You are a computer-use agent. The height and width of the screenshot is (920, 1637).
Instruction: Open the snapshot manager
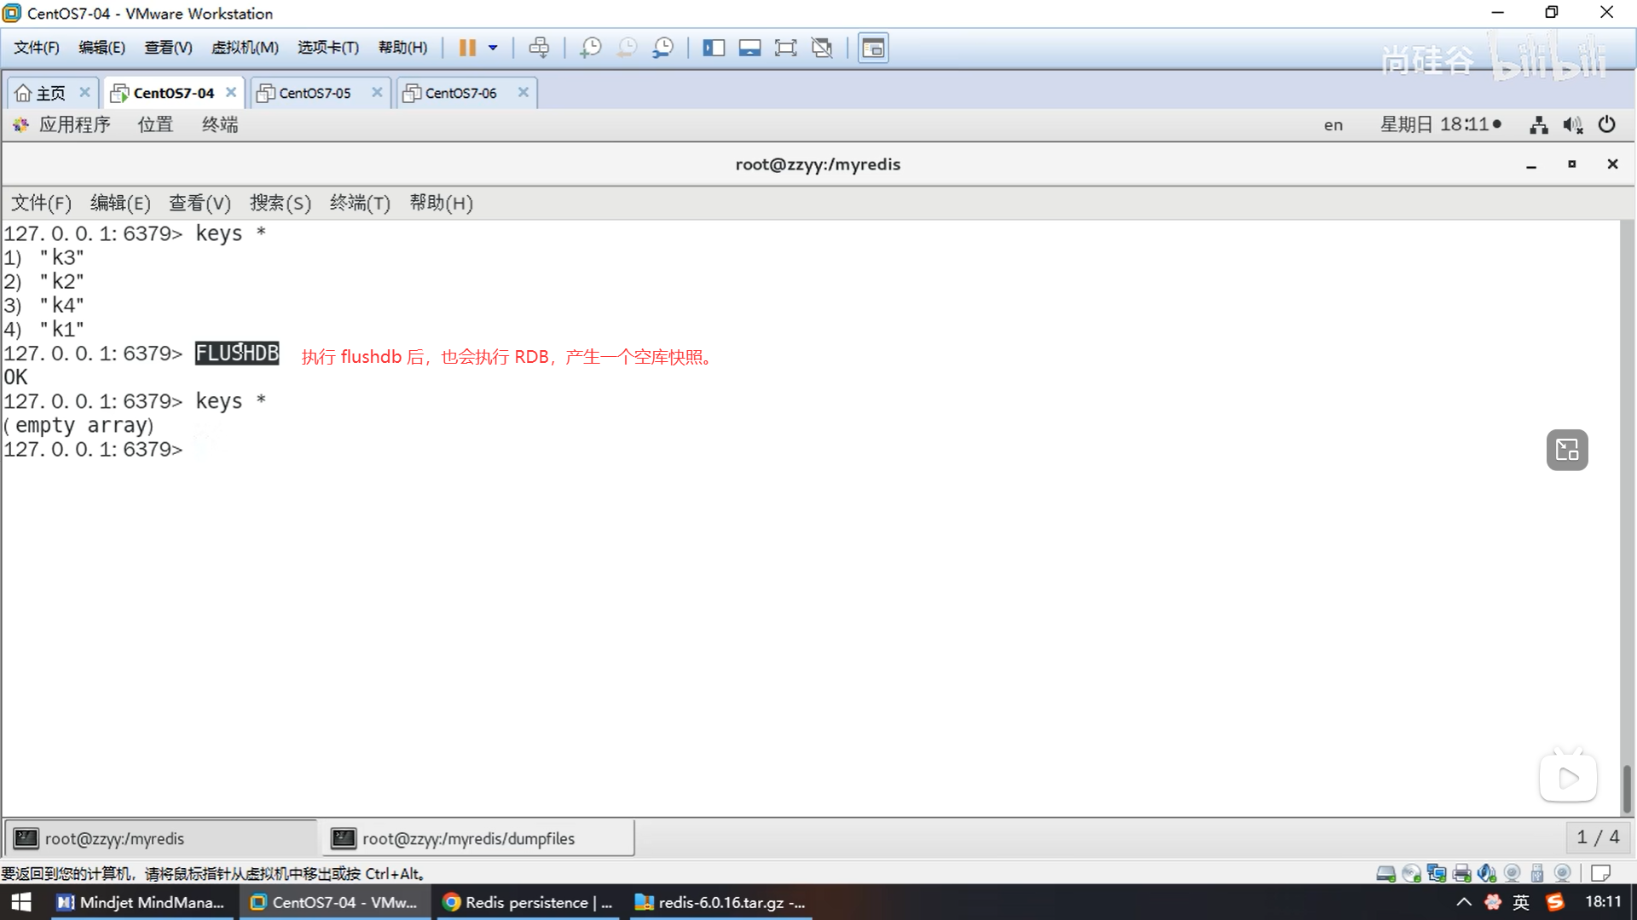click(663, 48)
